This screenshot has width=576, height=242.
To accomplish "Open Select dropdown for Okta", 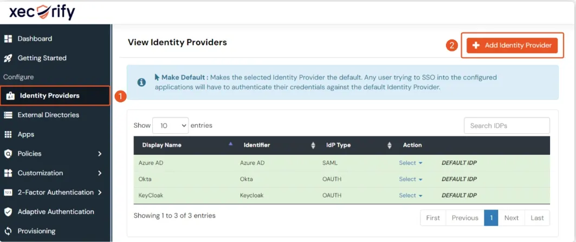I will pyautogui.click(x=411, y=179).
